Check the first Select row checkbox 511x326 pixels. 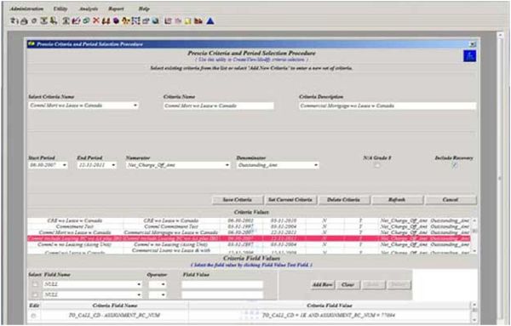[x=35, y=284]
